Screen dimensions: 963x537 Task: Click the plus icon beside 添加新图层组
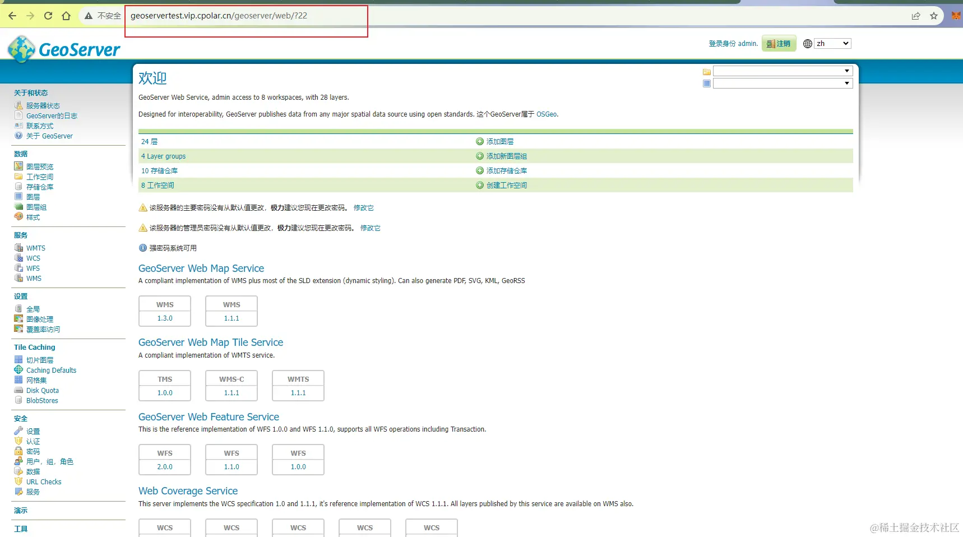480,156
